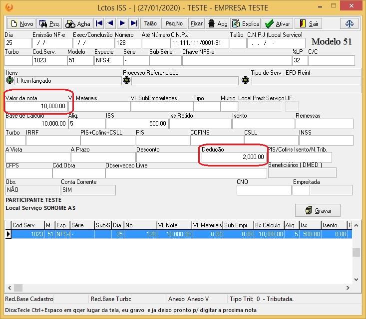Toggle the Processo Referenciado round indicator

point(126,80)
